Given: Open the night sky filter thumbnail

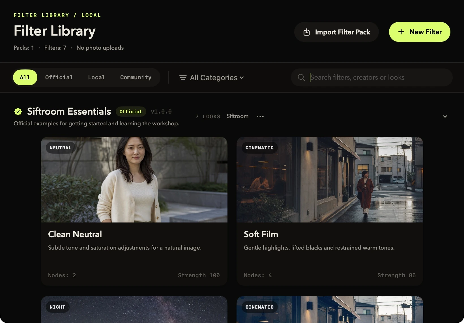Looking at the screenshot, I should [x=134, y=309].
